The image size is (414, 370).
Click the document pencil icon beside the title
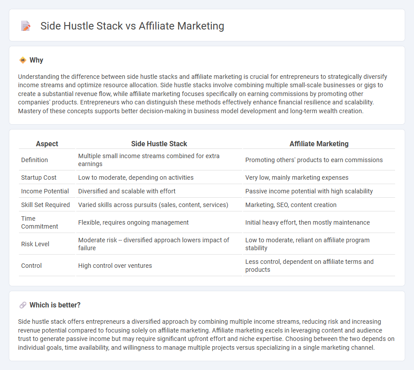pyautogui.click(x=26, y=26)
